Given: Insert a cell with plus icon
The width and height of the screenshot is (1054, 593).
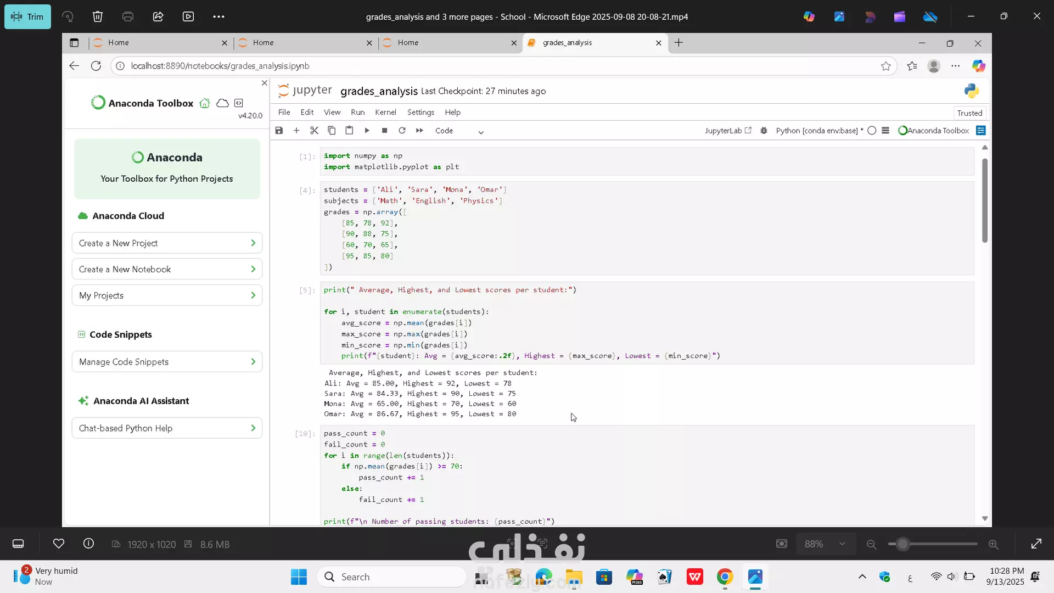Looking at the screenshot, I should pyautogui.click(x=296, y=131).
